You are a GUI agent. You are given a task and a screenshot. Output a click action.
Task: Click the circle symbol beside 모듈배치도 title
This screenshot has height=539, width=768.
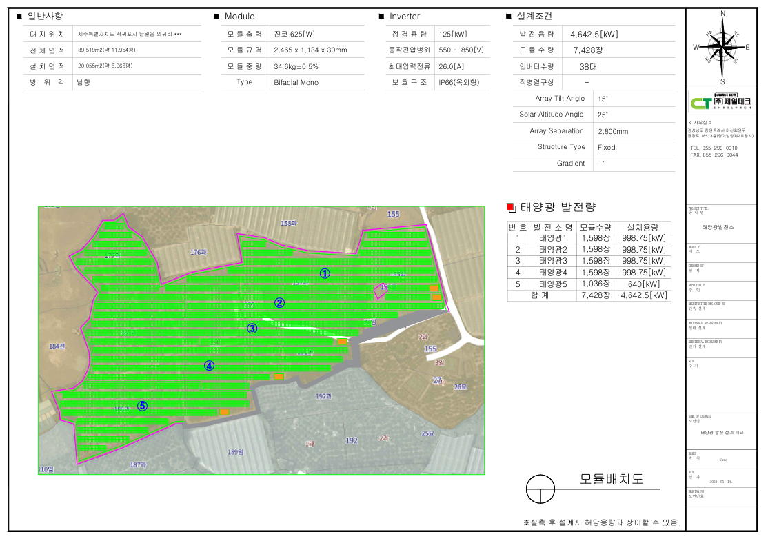tap(540, 489)
